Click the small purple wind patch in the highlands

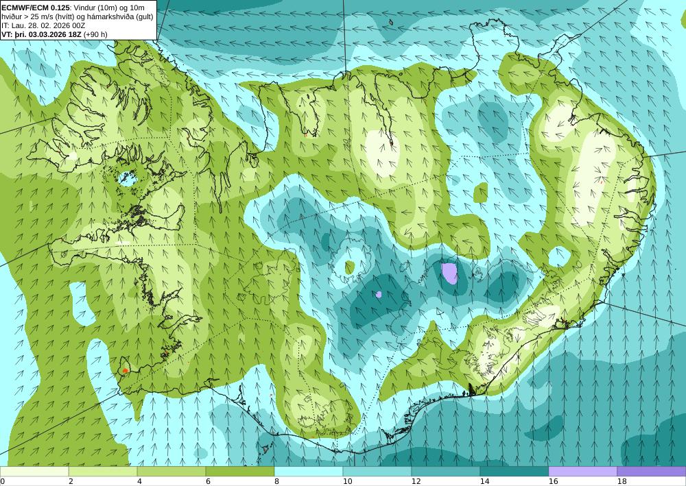(379, 295)
